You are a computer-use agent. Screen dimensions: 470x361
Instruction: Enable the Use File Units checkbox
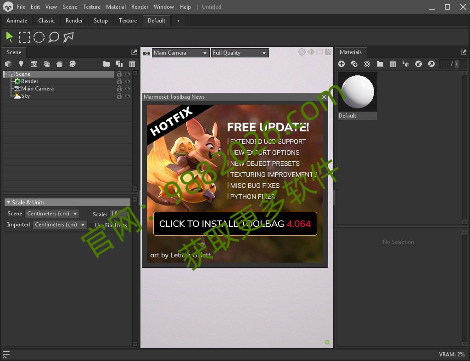click(x=92, y=225)
